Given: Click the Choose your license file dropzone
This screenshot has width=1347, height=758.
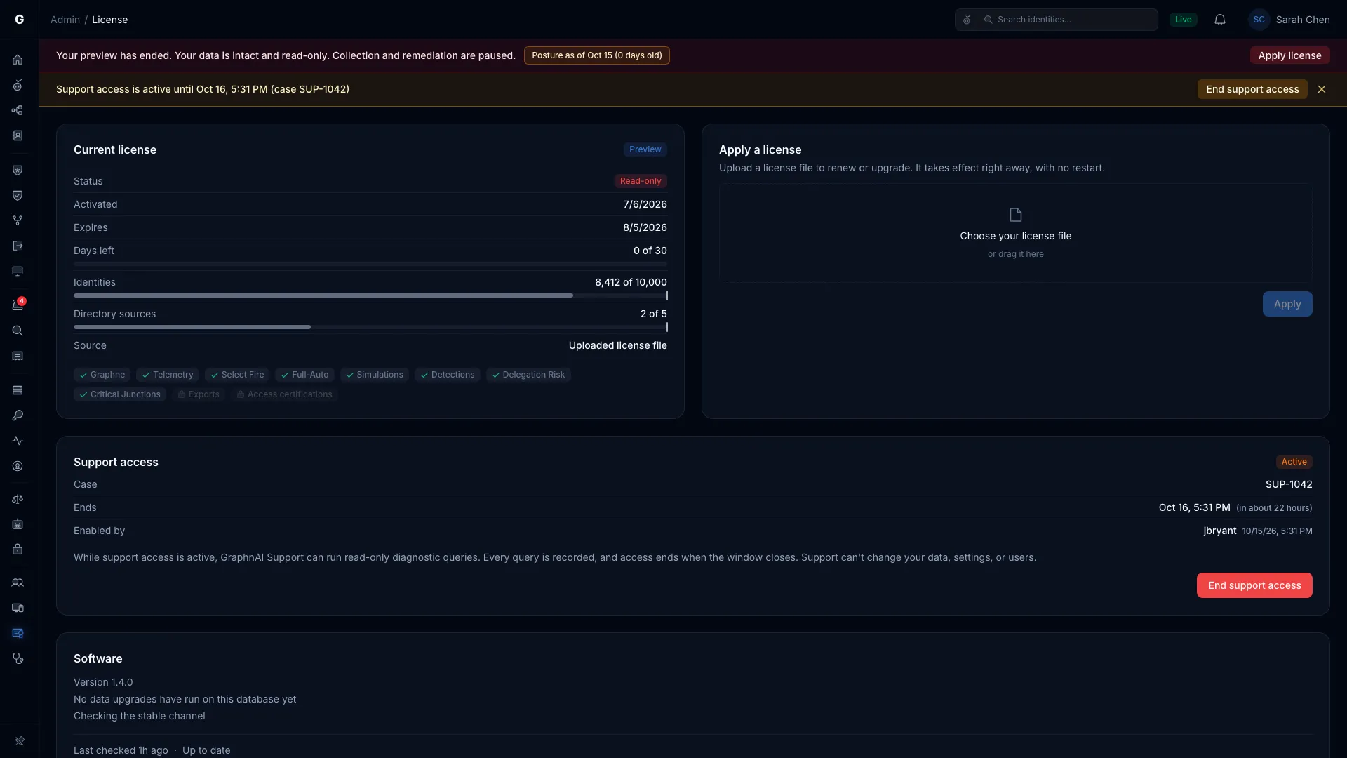Looking at the screenshot, I should (1016, 233).
